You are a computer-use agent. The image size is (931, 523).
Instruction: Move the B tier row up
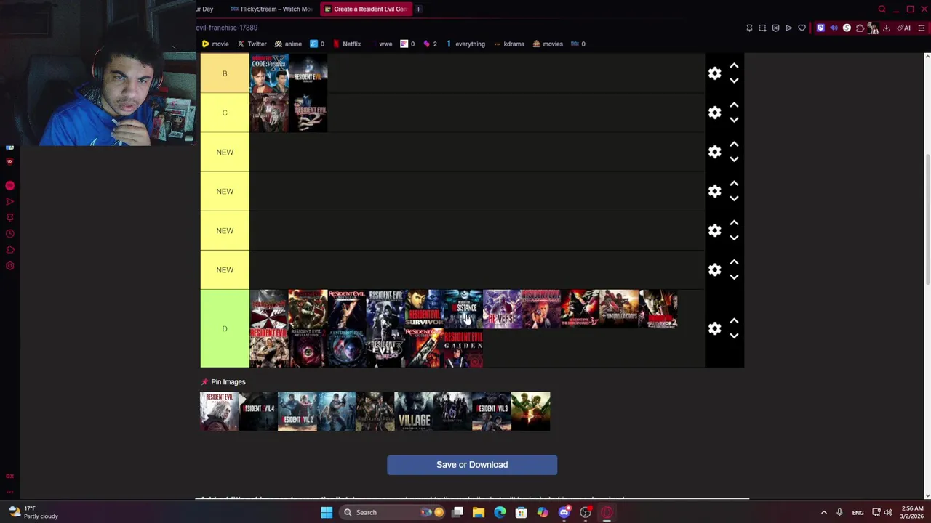point(734,66)
